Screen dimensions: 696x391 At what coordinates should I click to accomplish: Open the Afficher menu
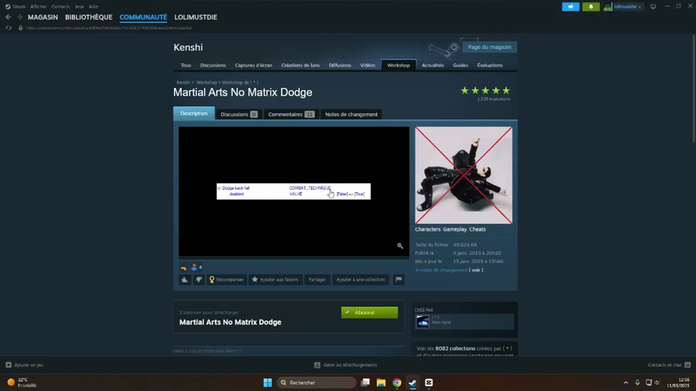click(x=39, y=7)
